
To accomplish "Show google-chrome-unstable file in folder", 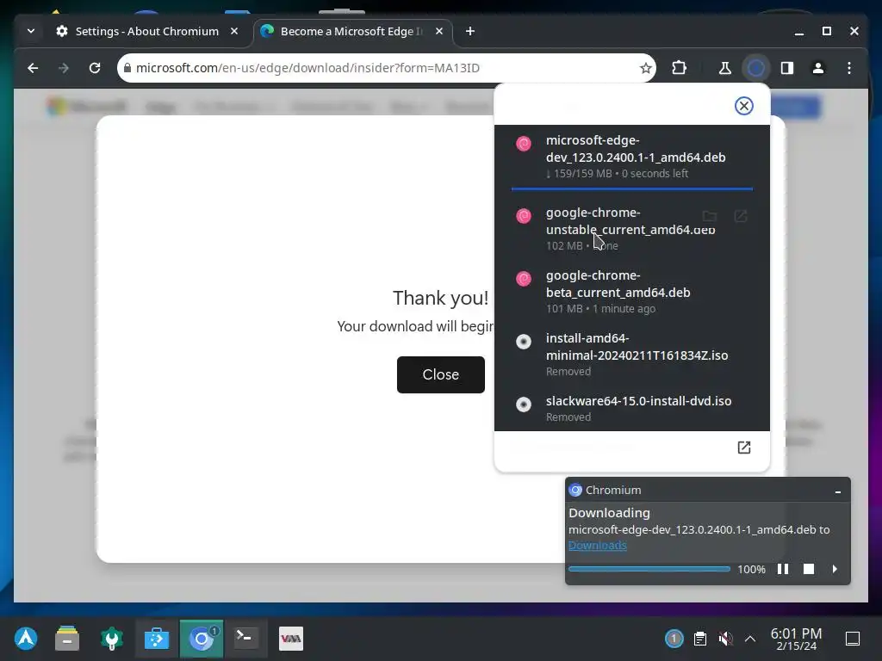I will 710,216.
